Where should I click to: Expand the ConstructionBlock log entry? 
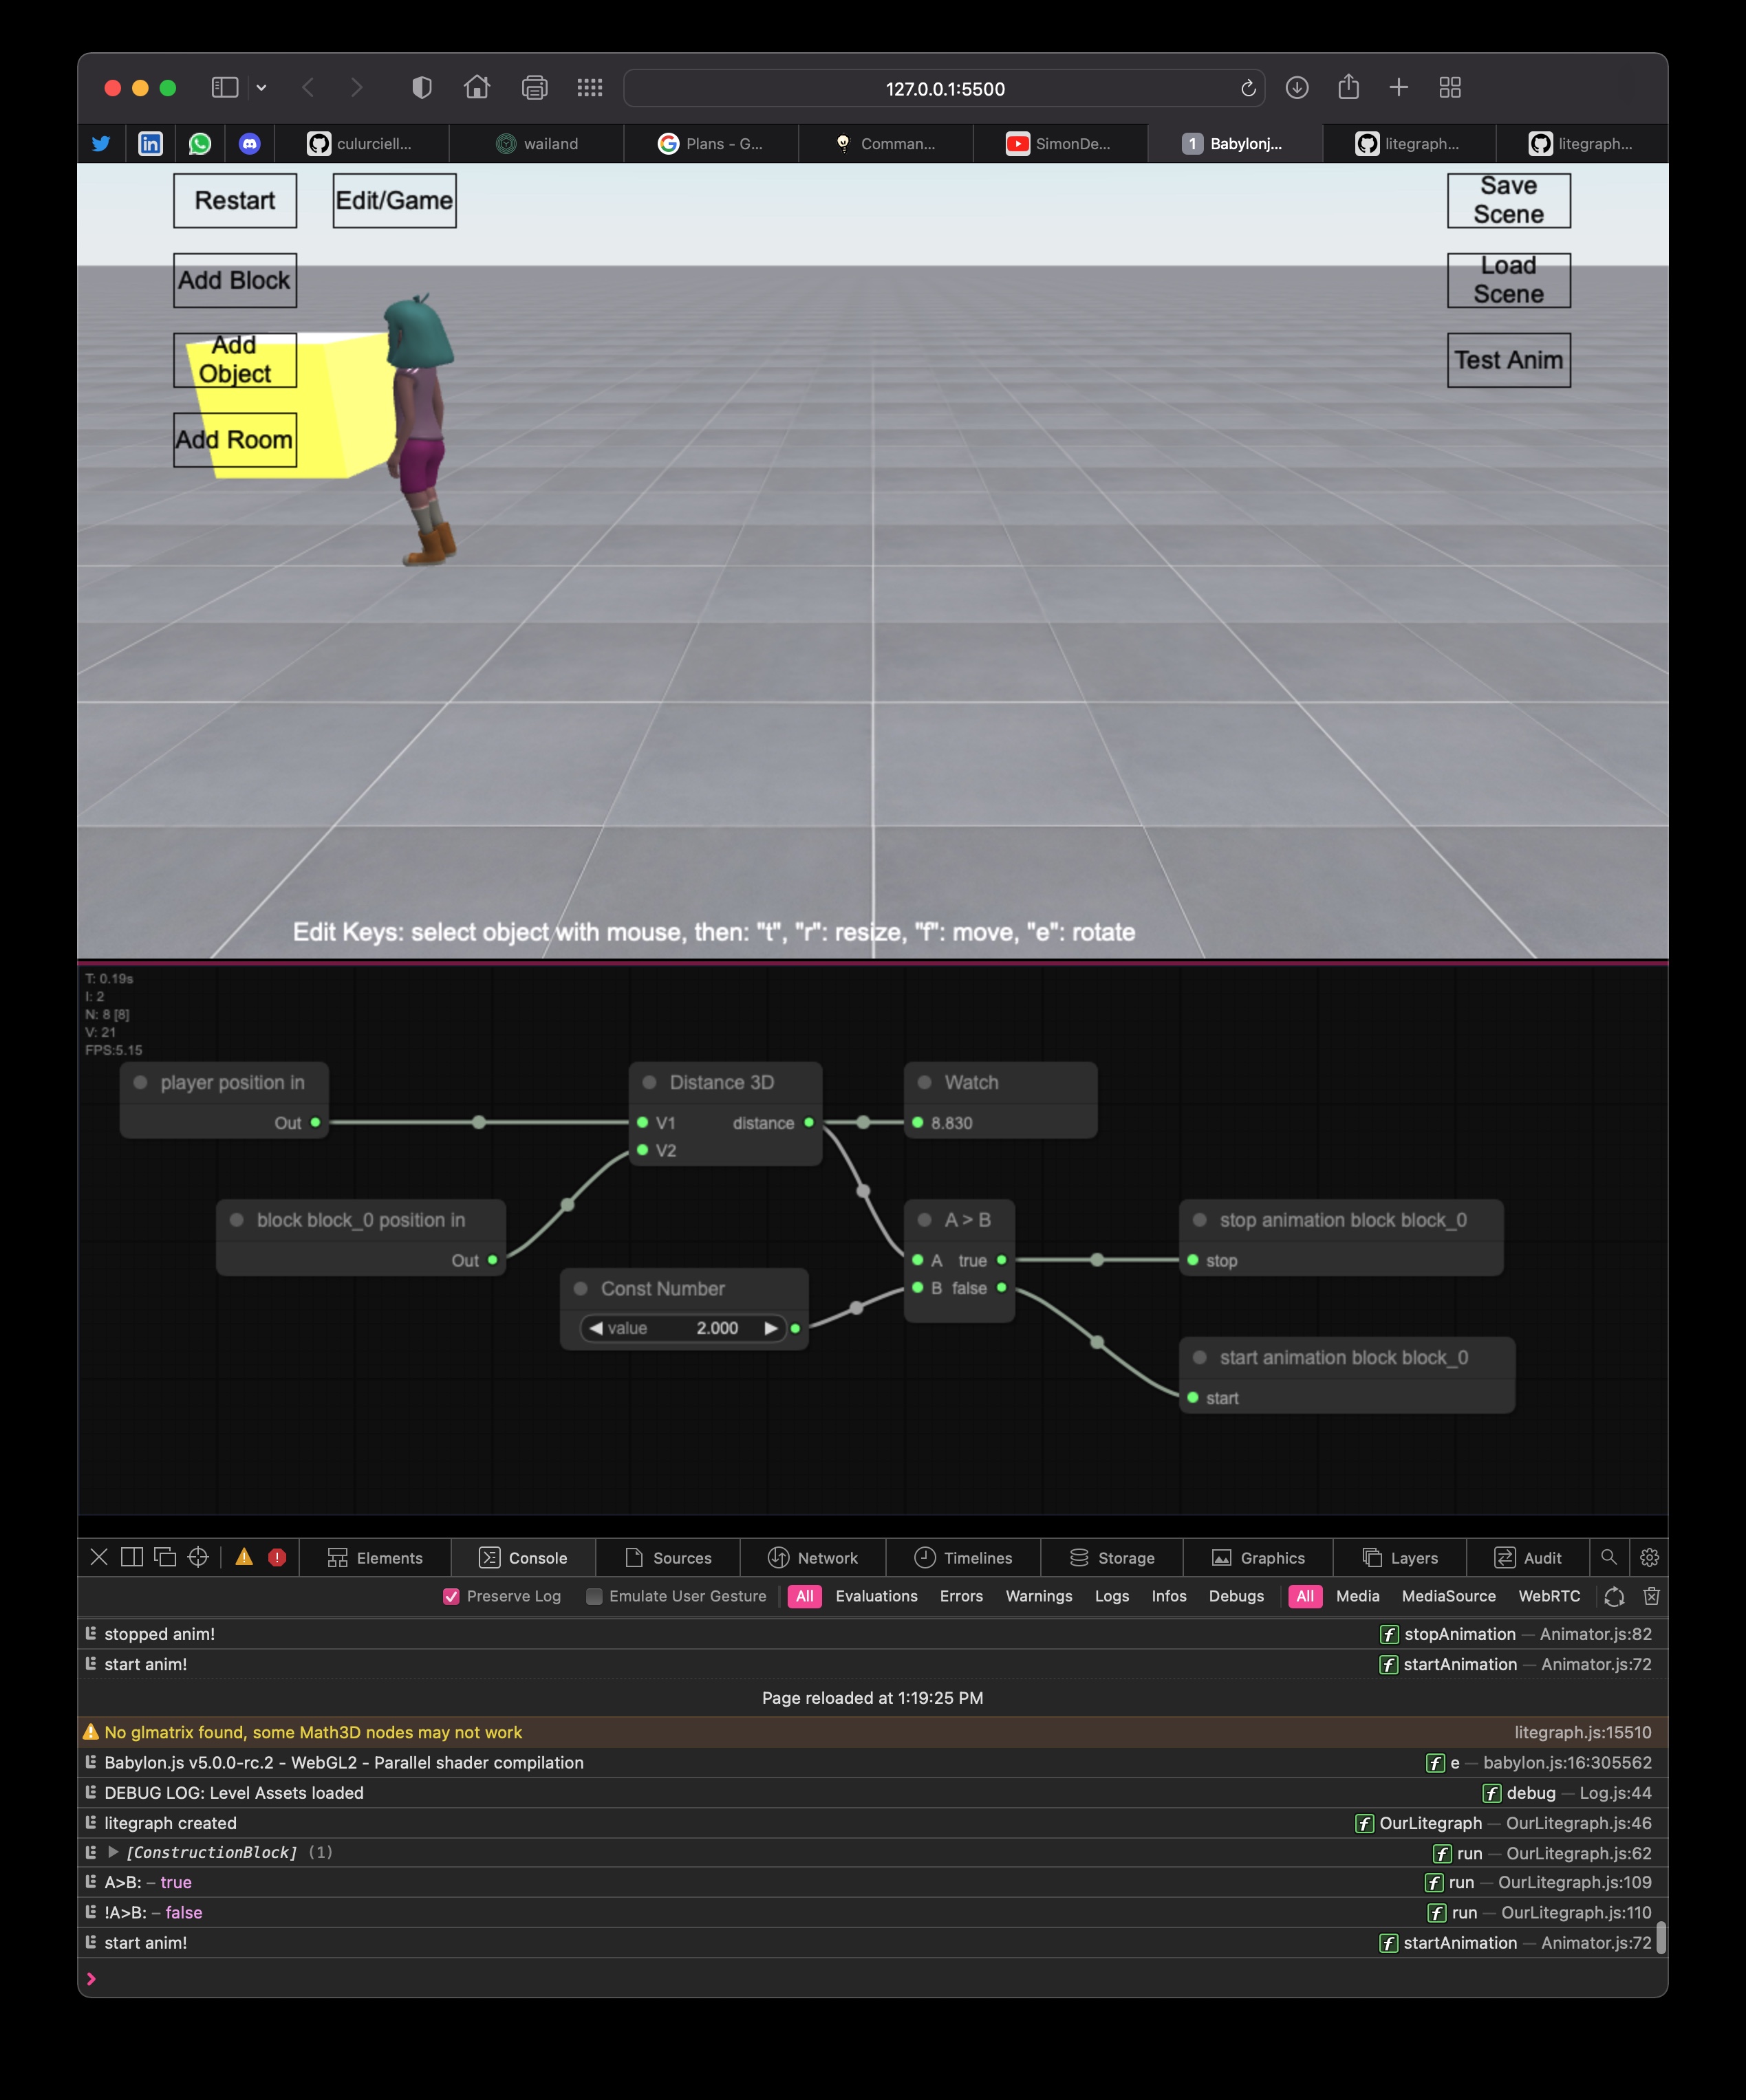(113, 1852)
